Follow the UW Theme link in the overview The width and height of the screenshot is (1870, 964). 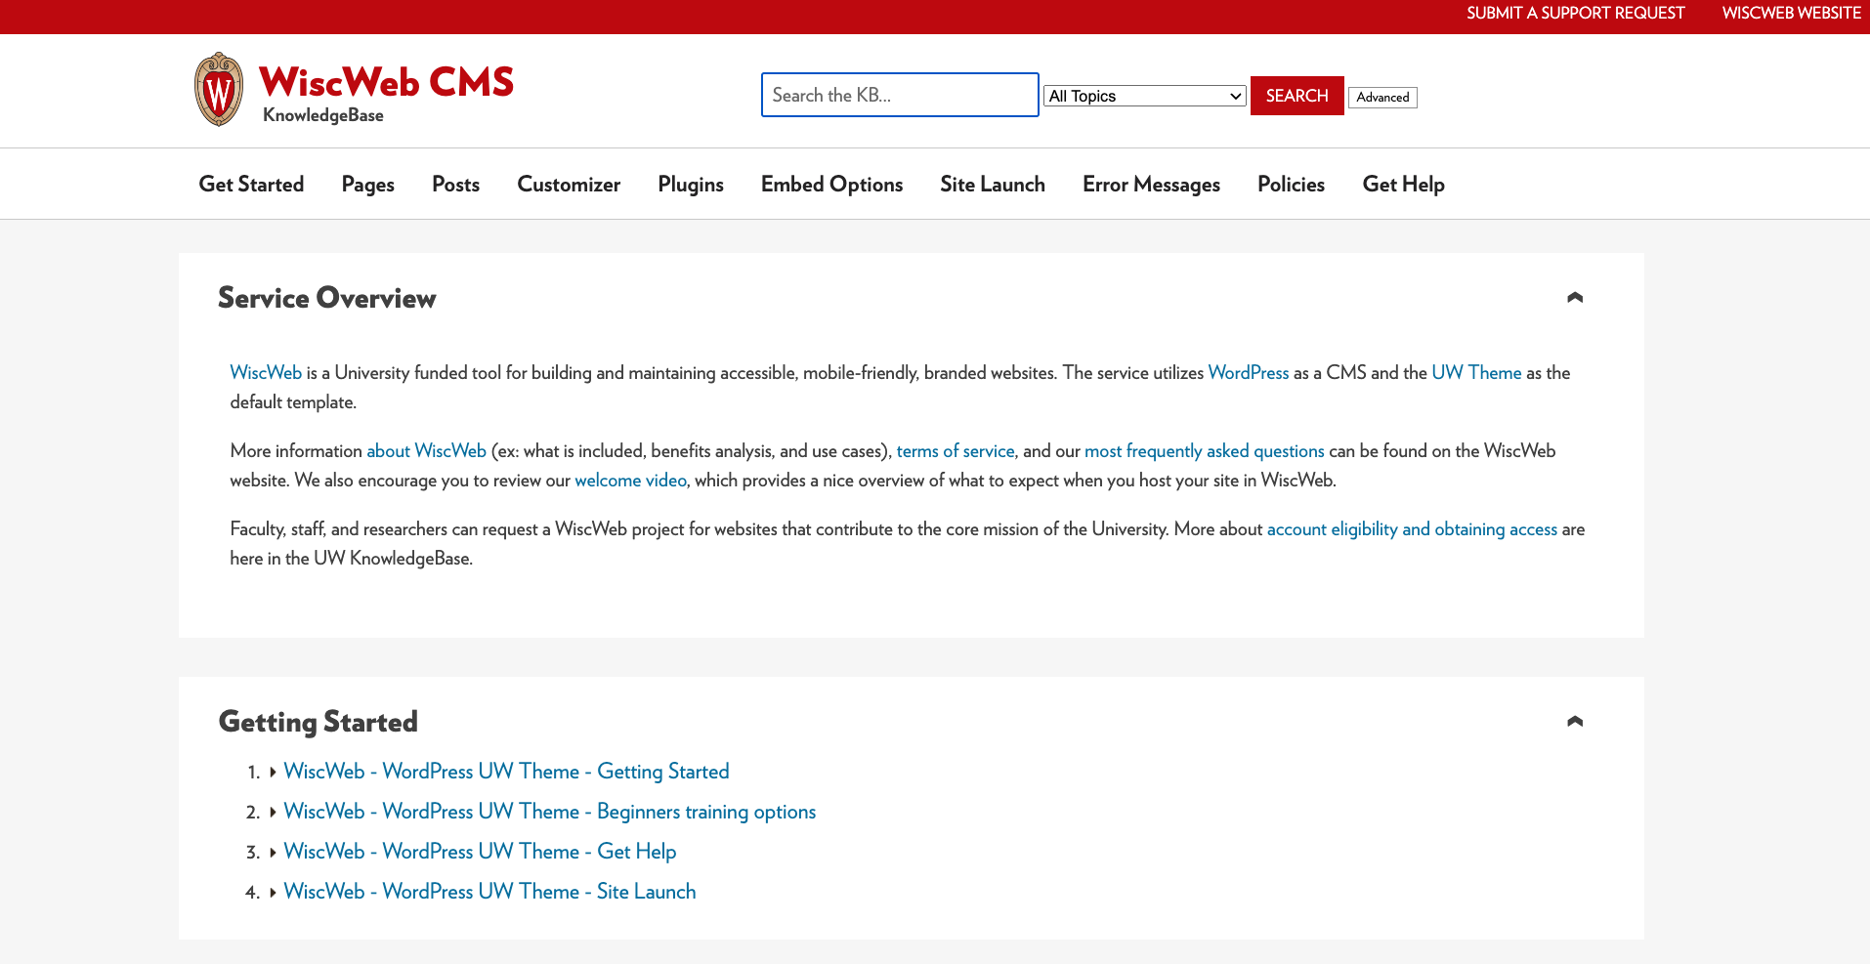click(1476, 372)
